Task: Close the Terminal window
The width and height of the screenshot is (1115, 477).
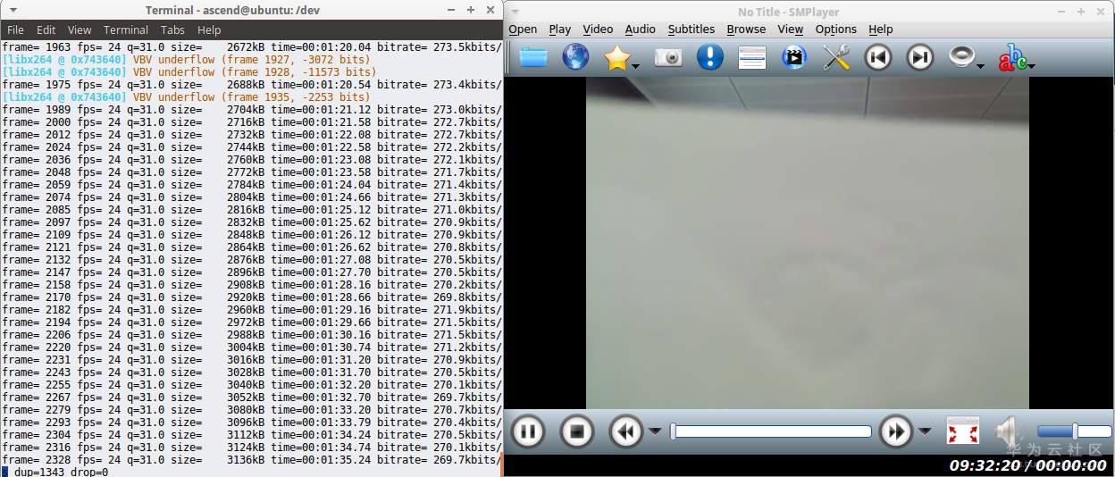Action: [490, 10]
